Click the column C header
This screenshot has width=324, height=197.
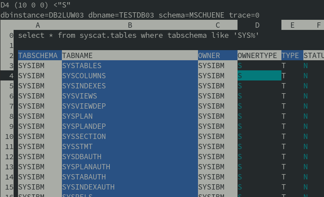point(218,26)
